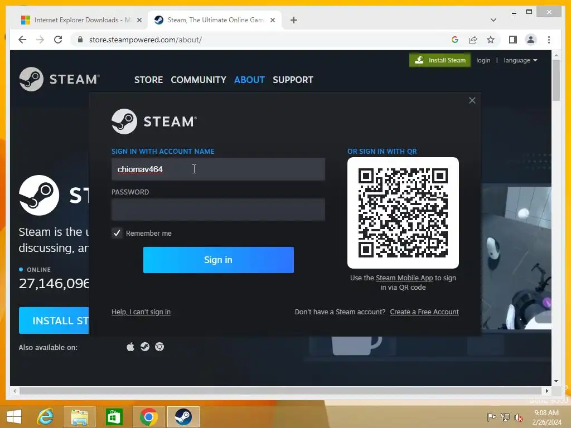
Task: Click the horizontal scroll left arrow
Action: [14, 391]
